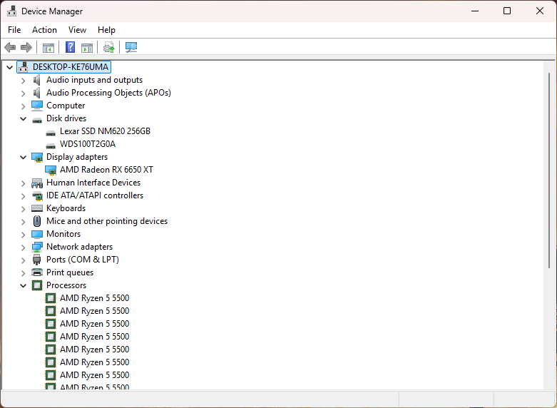Click the Back arrow in the toolbar
Screen dimensions: 557x408
pos(10,47)
